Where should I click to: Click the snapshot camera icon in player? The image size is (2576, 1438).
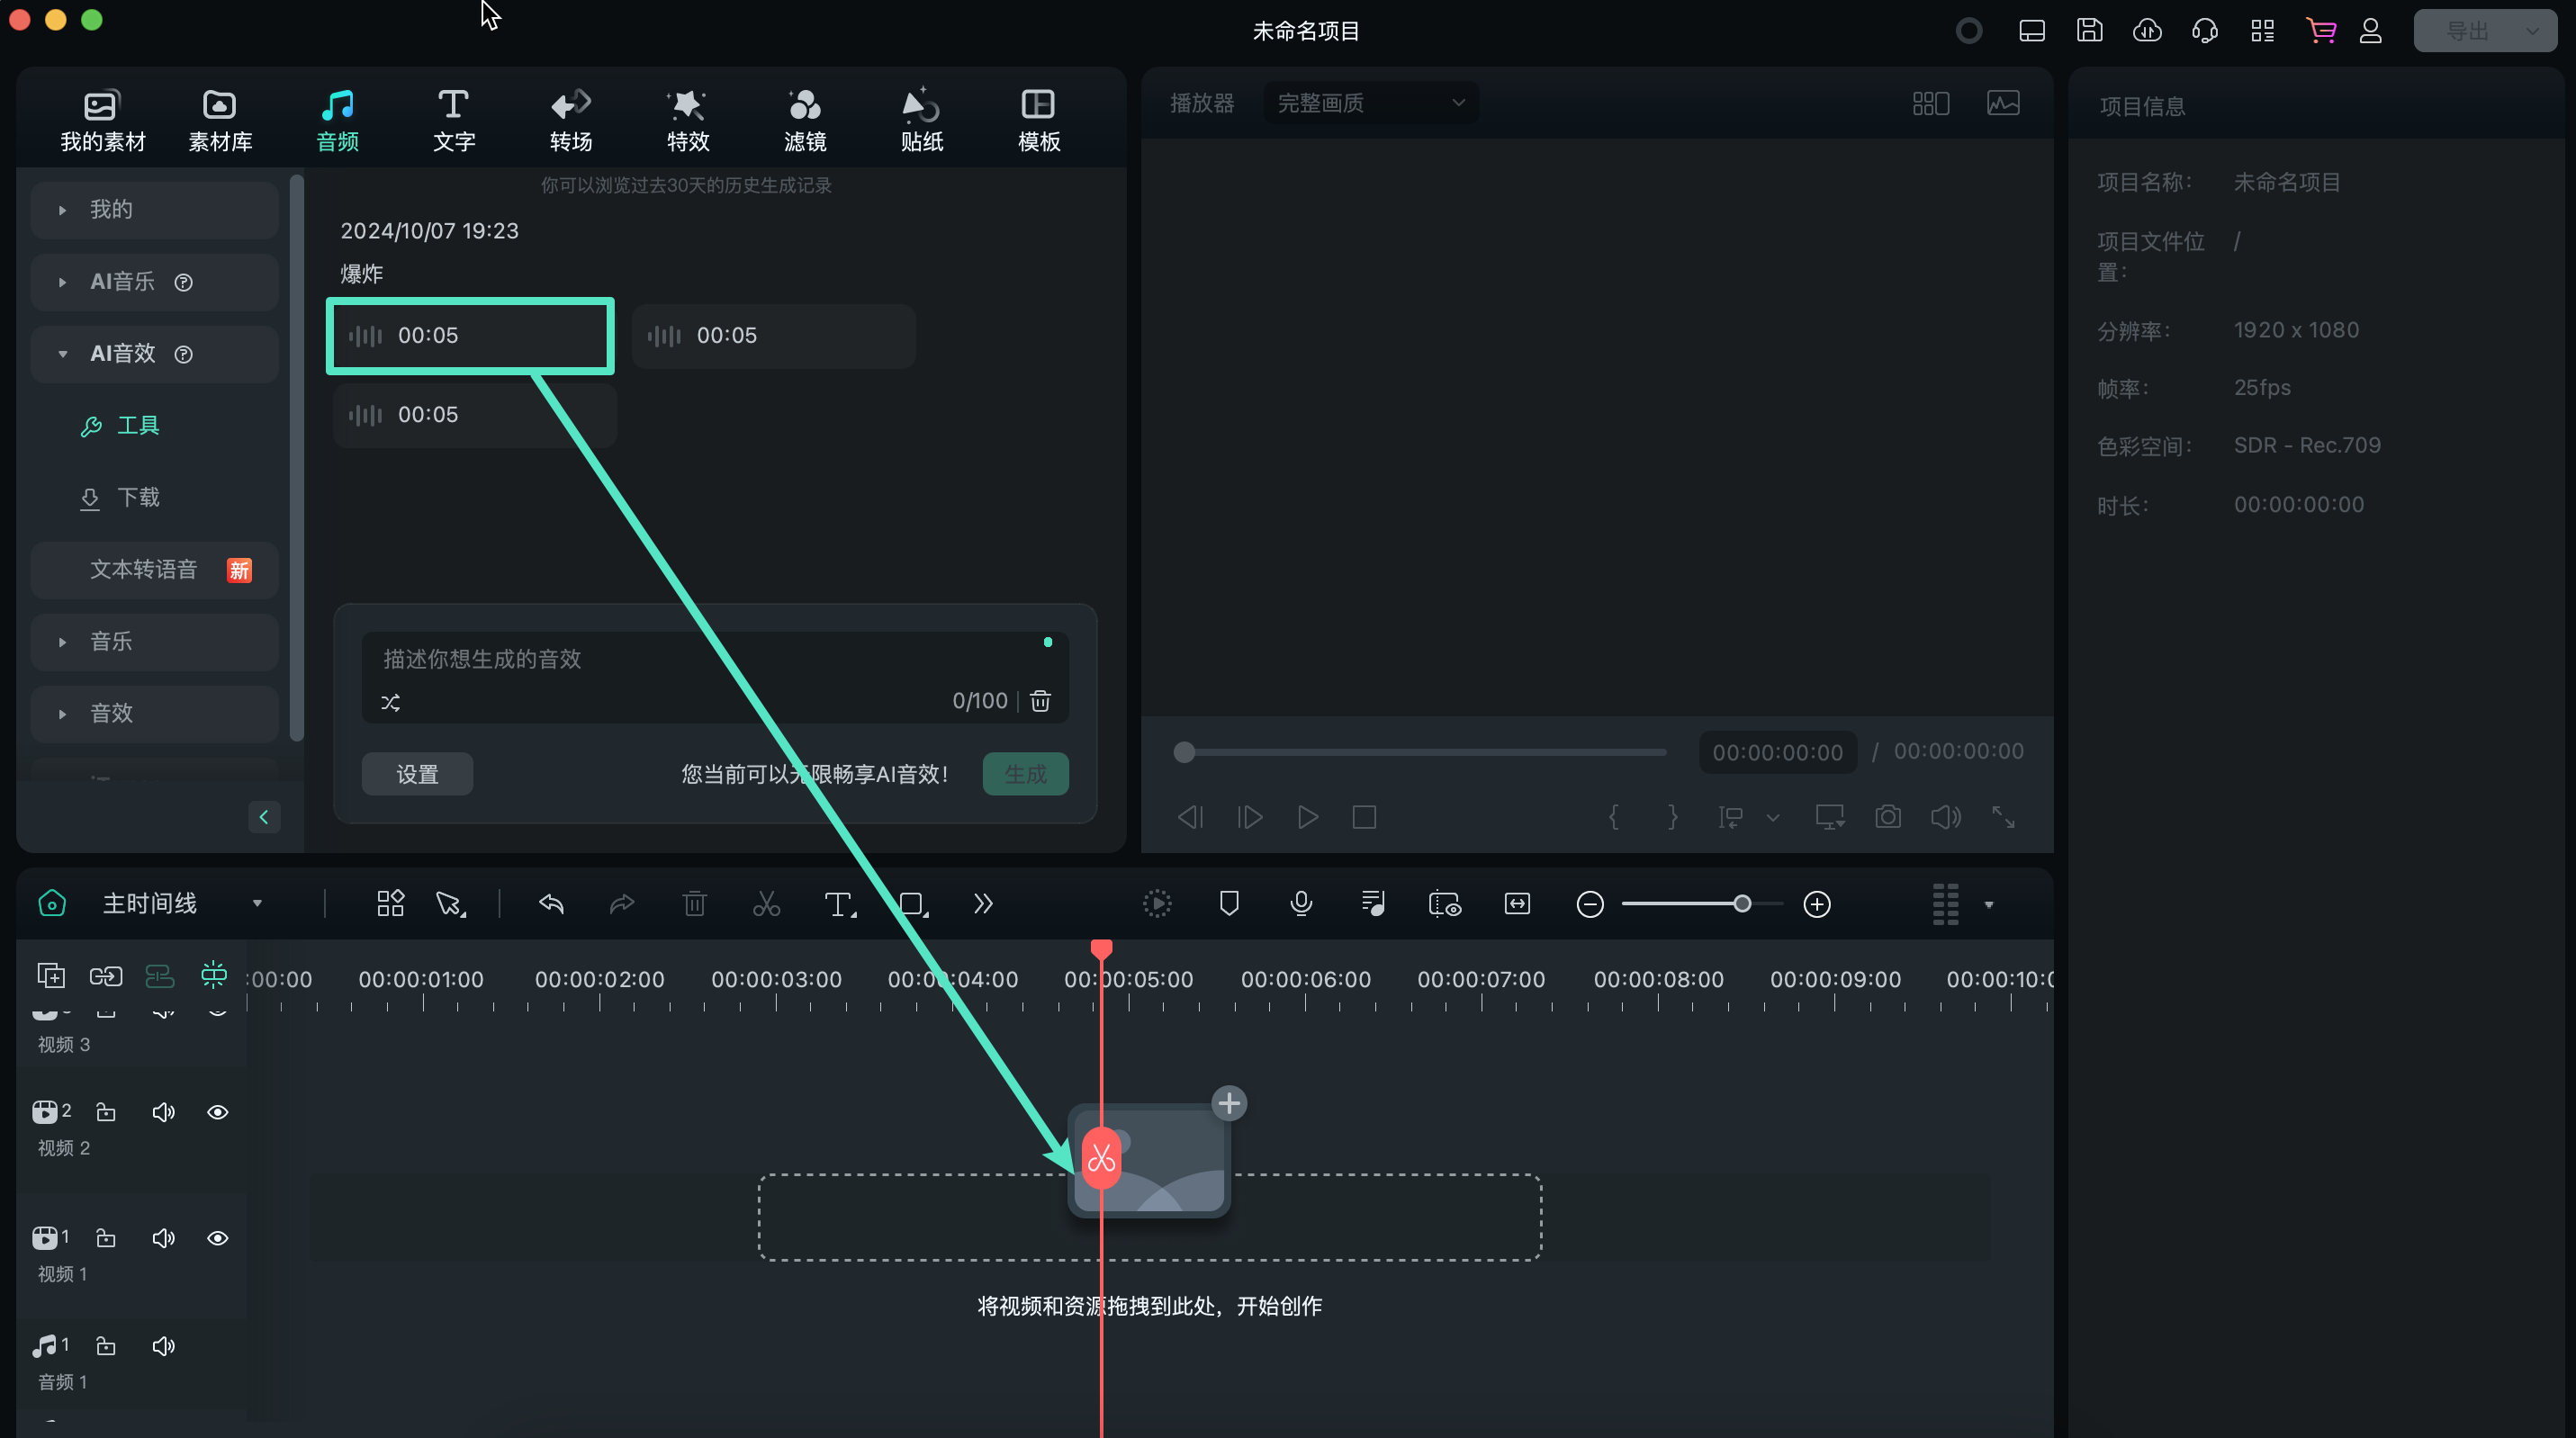1887,817
